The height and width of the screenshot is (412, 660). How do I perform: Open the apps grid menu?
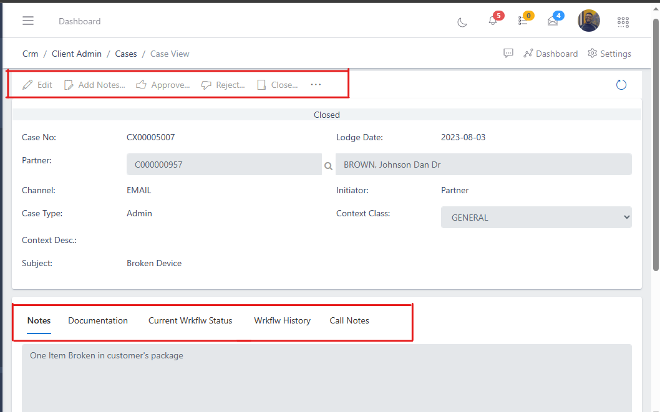point(623,21)
